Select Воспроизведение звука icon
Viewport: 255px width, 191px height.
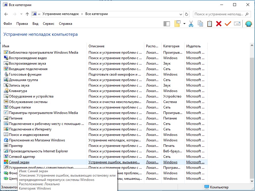pos(6,63)
